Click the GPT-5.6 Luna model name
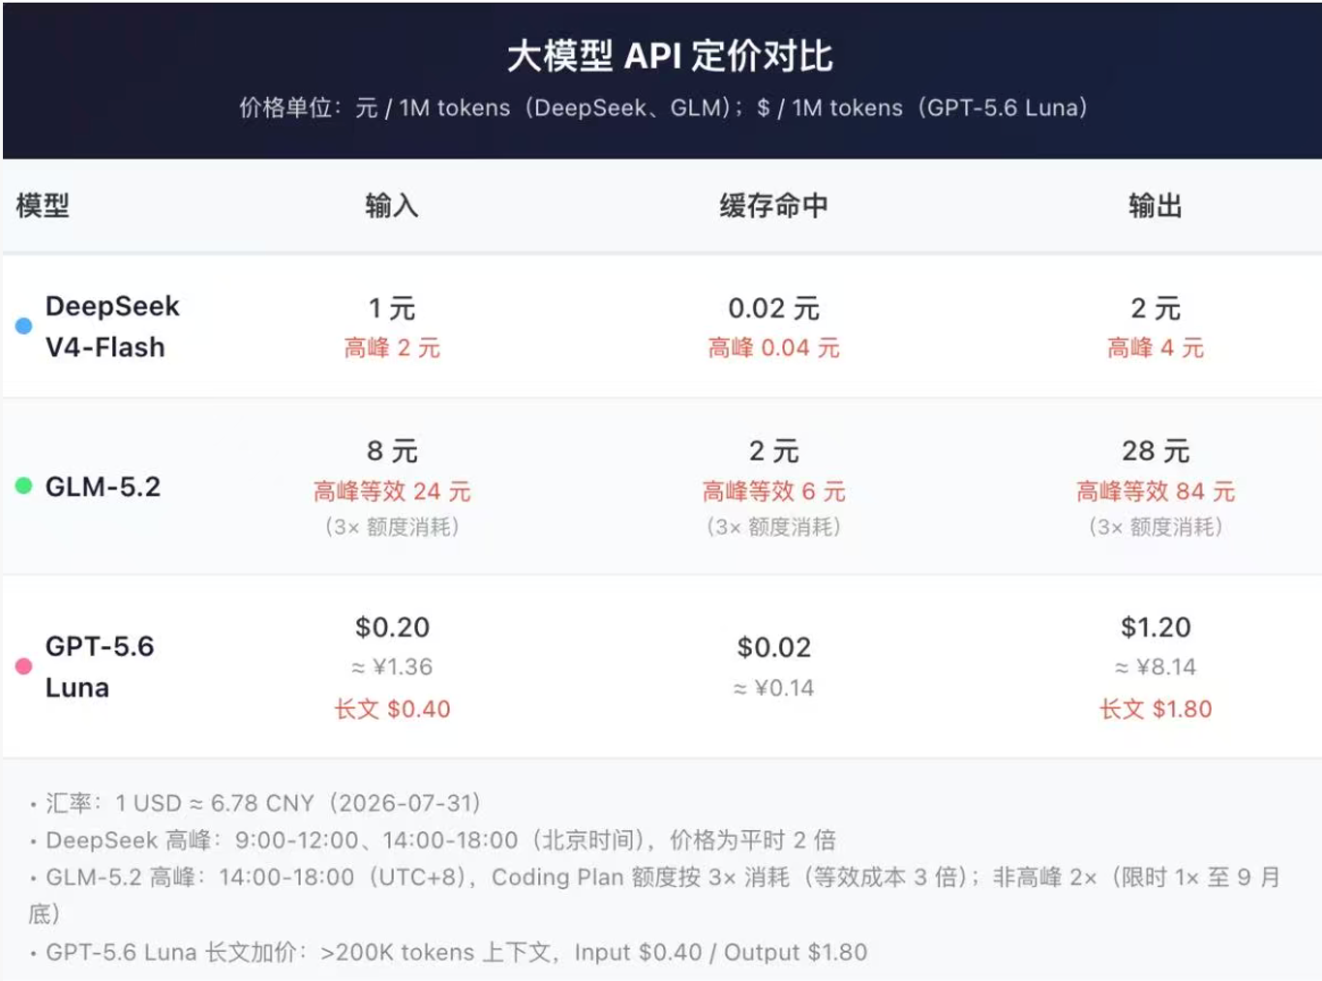 point(100,667)
